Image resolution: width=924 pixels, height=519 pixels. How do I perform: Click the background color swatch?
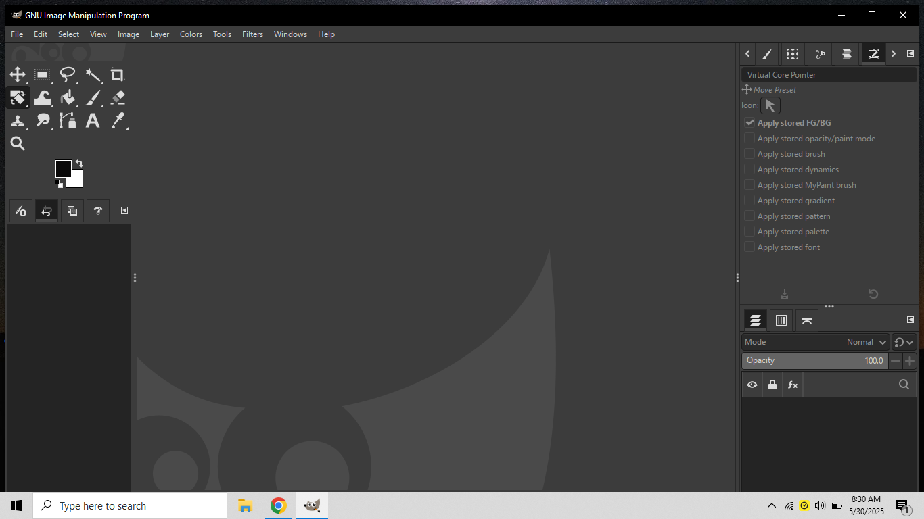click(x=76, y=180)
